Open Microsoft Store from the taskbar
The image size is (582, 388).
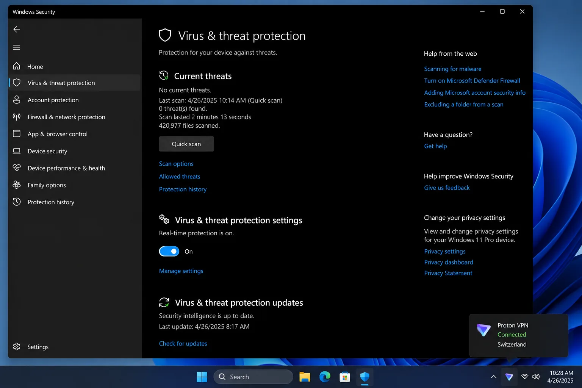(x=345, y=377)
